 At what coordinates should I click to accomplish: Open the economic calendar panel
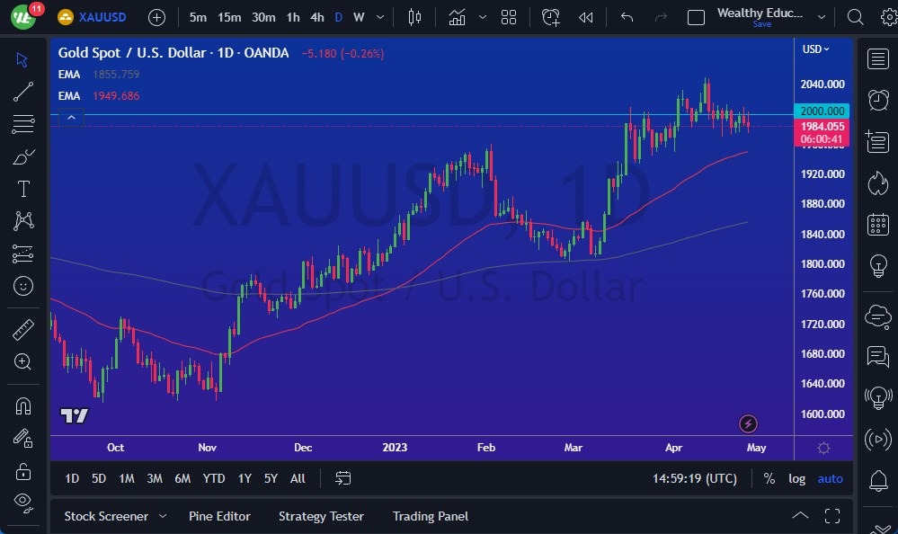(x=878, y=224)
